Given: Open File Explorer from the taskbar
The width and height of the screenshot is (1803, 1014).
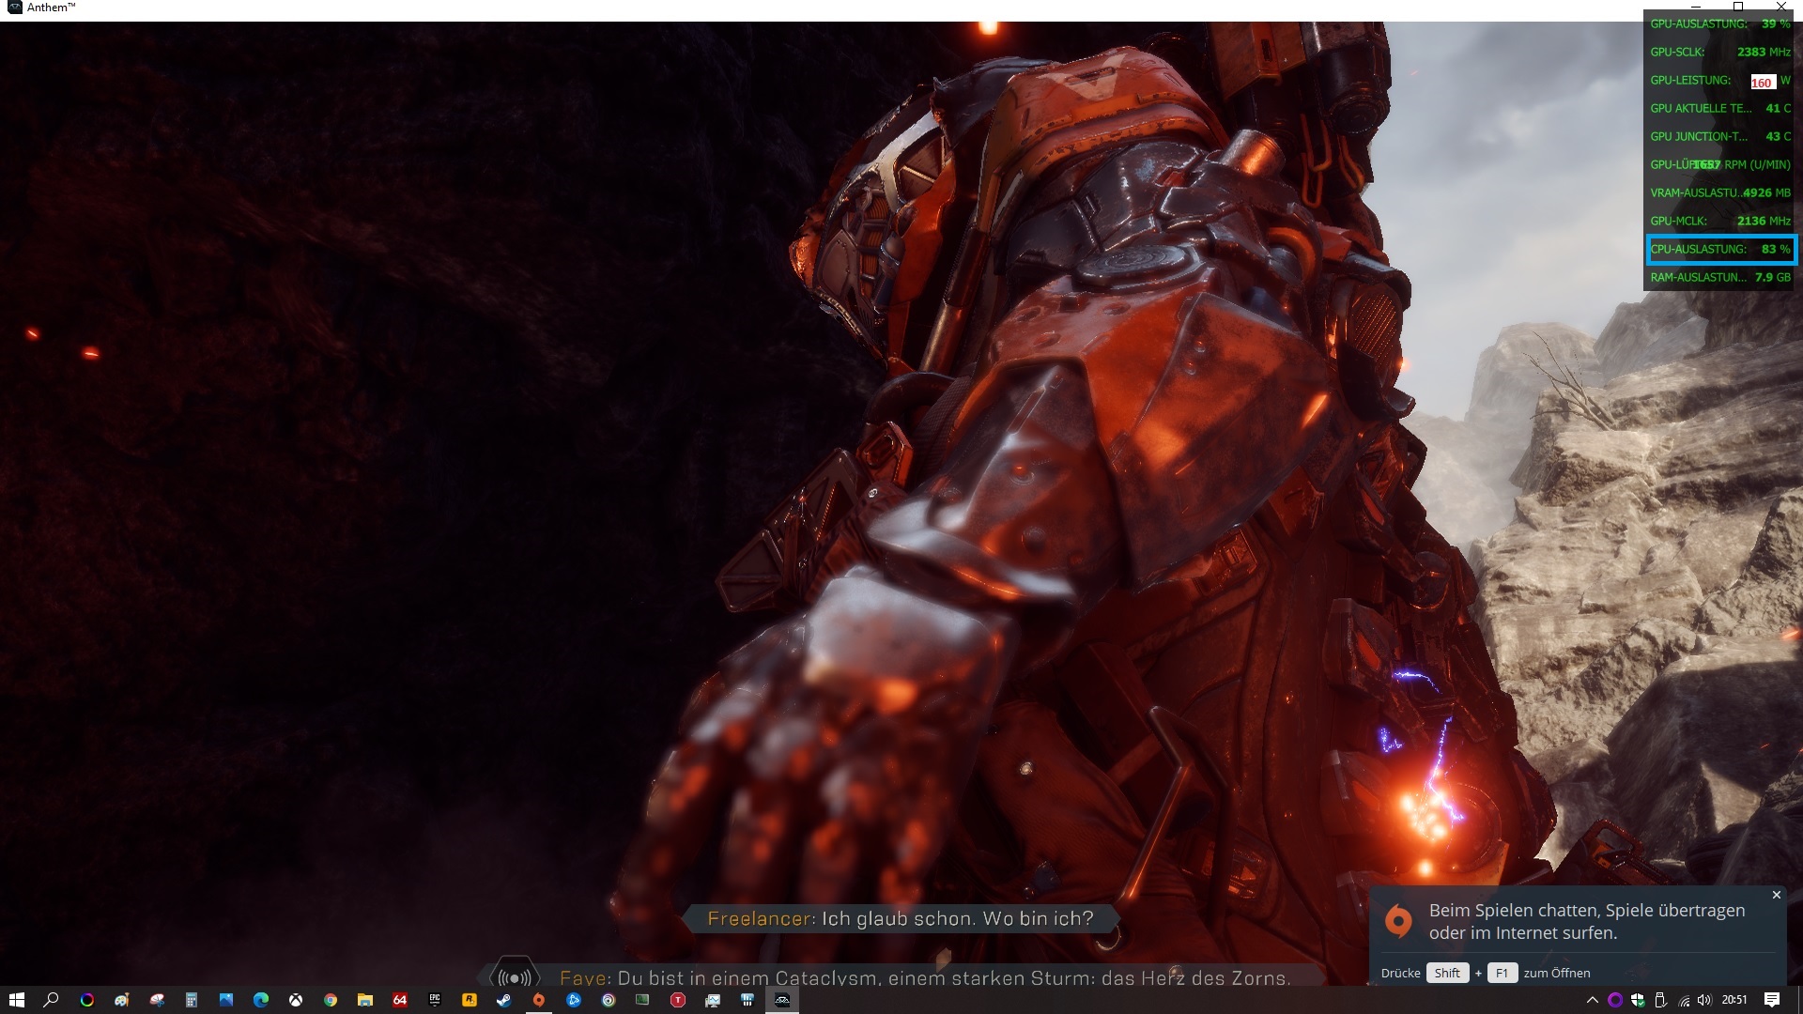Looking at the screenshot, I should 364,1000.
